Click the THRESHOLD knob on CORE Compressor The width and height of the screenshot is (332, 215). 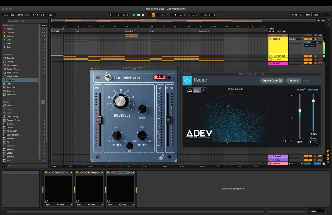point(121,101)
